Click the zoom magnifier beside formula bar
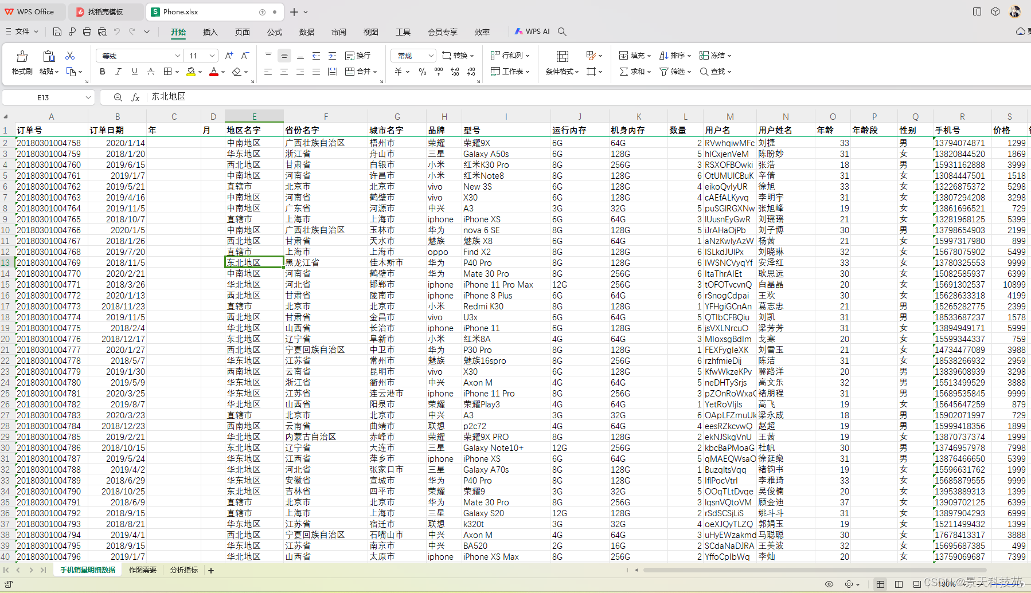The image size is (1031, 593). point(118,97)
